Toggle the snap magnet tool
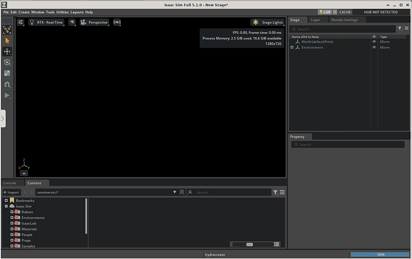The image size is (412, 259). 7,84
